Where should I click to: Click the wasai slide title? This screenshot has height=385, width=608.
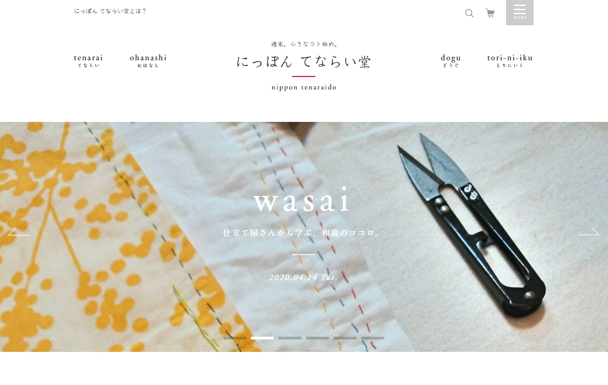click(x=302, y=201)
